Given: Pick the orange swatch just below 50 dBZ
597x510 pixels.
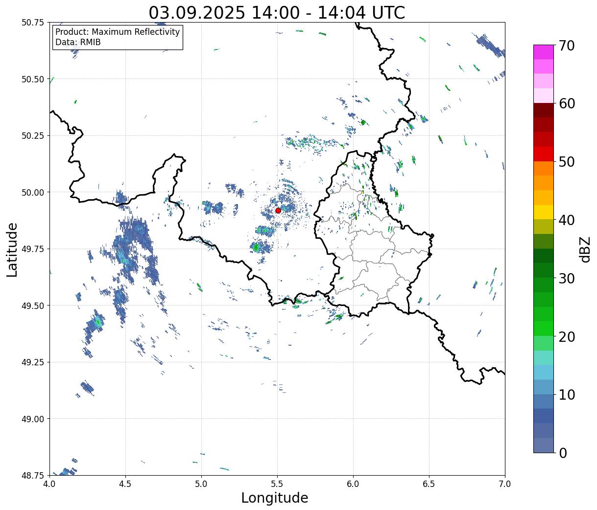Looking at the screenshot, I should click(544, 169).
